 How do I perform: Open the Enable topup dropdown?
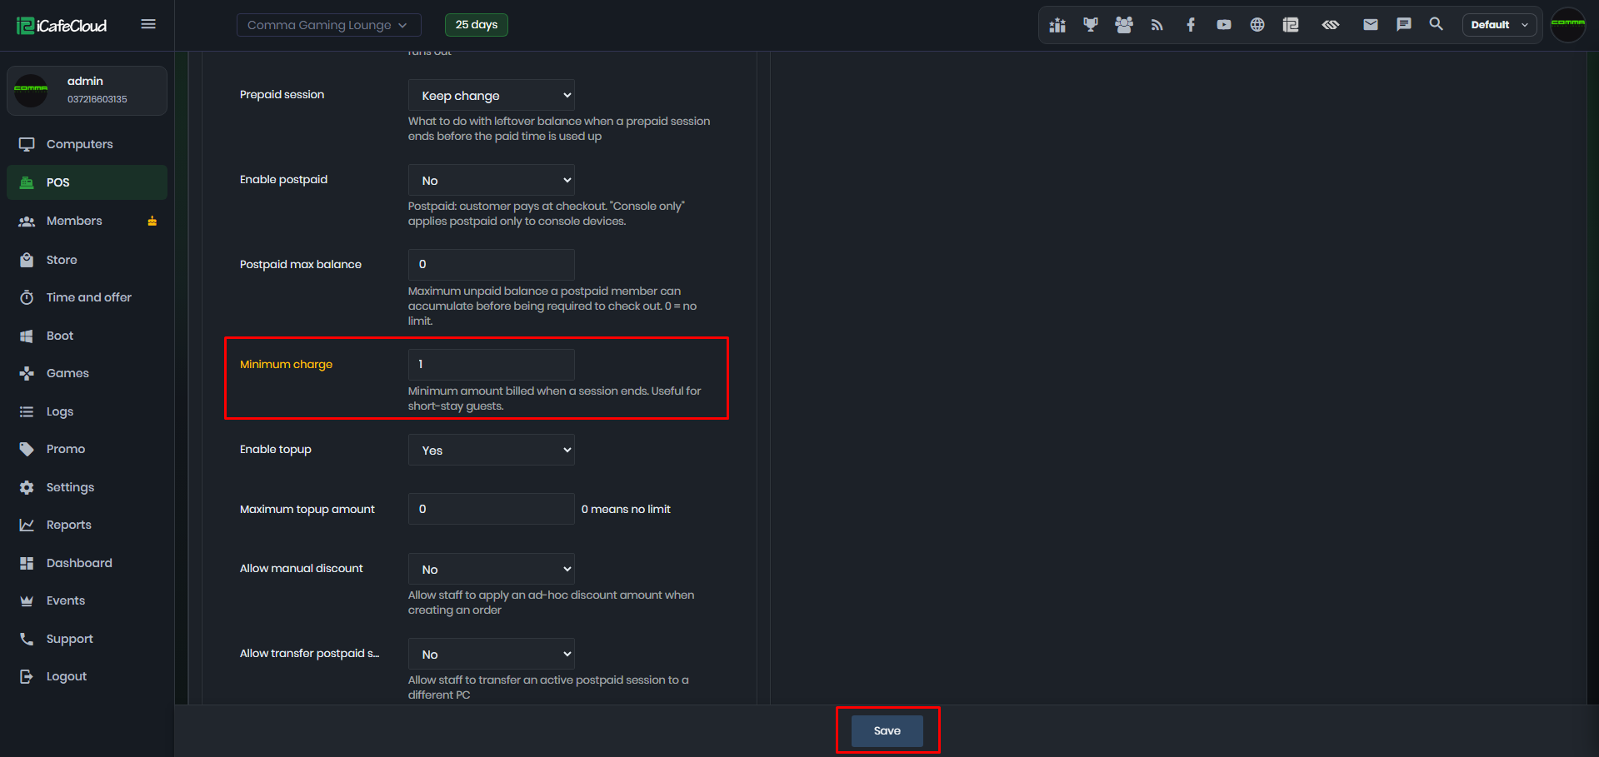coord(492,450)
